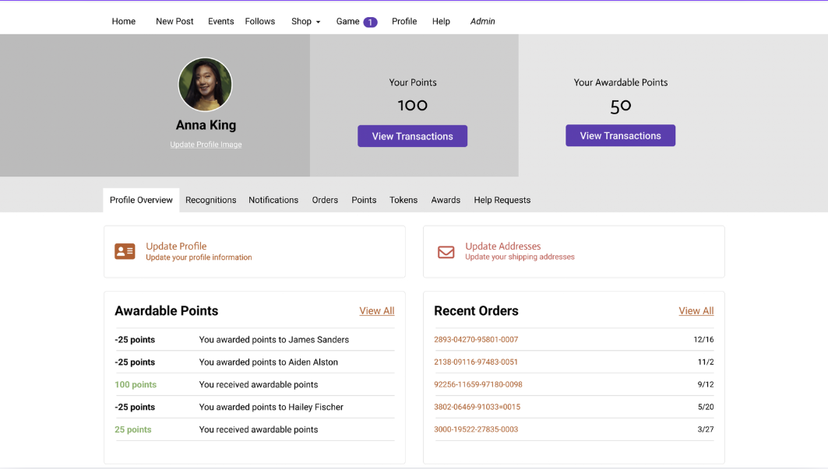Image resolution: width=828 pixels, height=469 pixels.
Task: Open the Orders tab
Action: 325,200
